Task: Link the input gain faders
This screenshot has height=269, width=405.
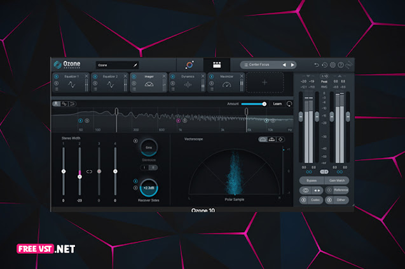Action: pyautogui.click(x=308, y=172)
